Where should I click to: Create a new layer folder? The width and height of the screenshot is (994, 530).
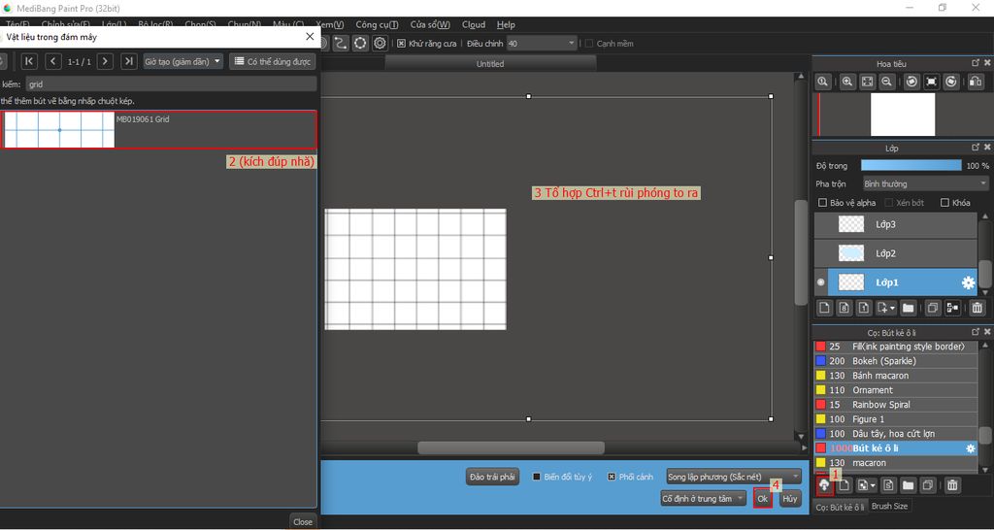pyautogui.click(x=909, y=308)
